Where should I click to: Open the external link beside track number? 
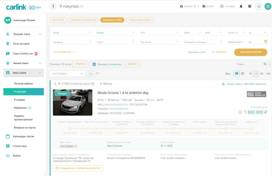coord(75,146)
